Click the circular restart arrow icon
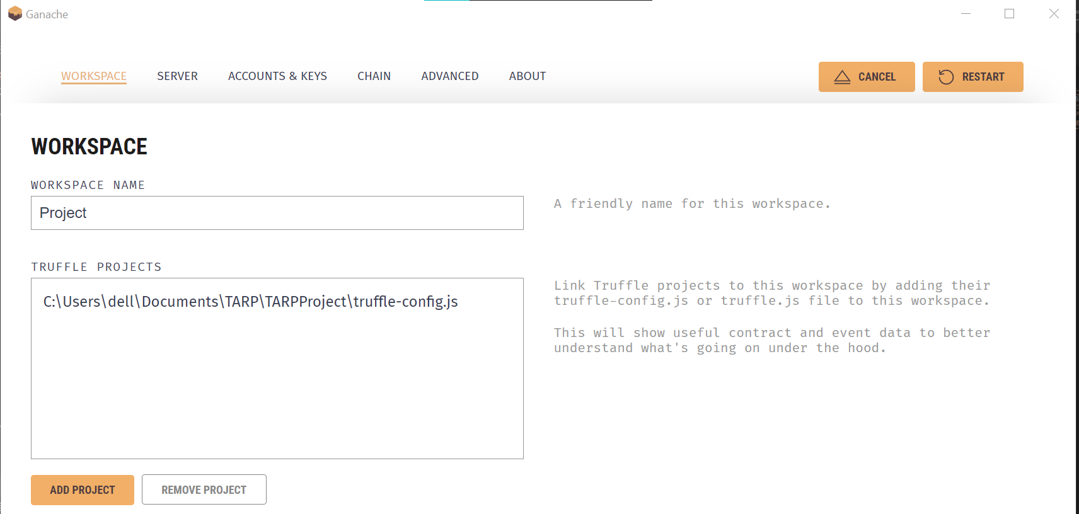 coord(945,76)
